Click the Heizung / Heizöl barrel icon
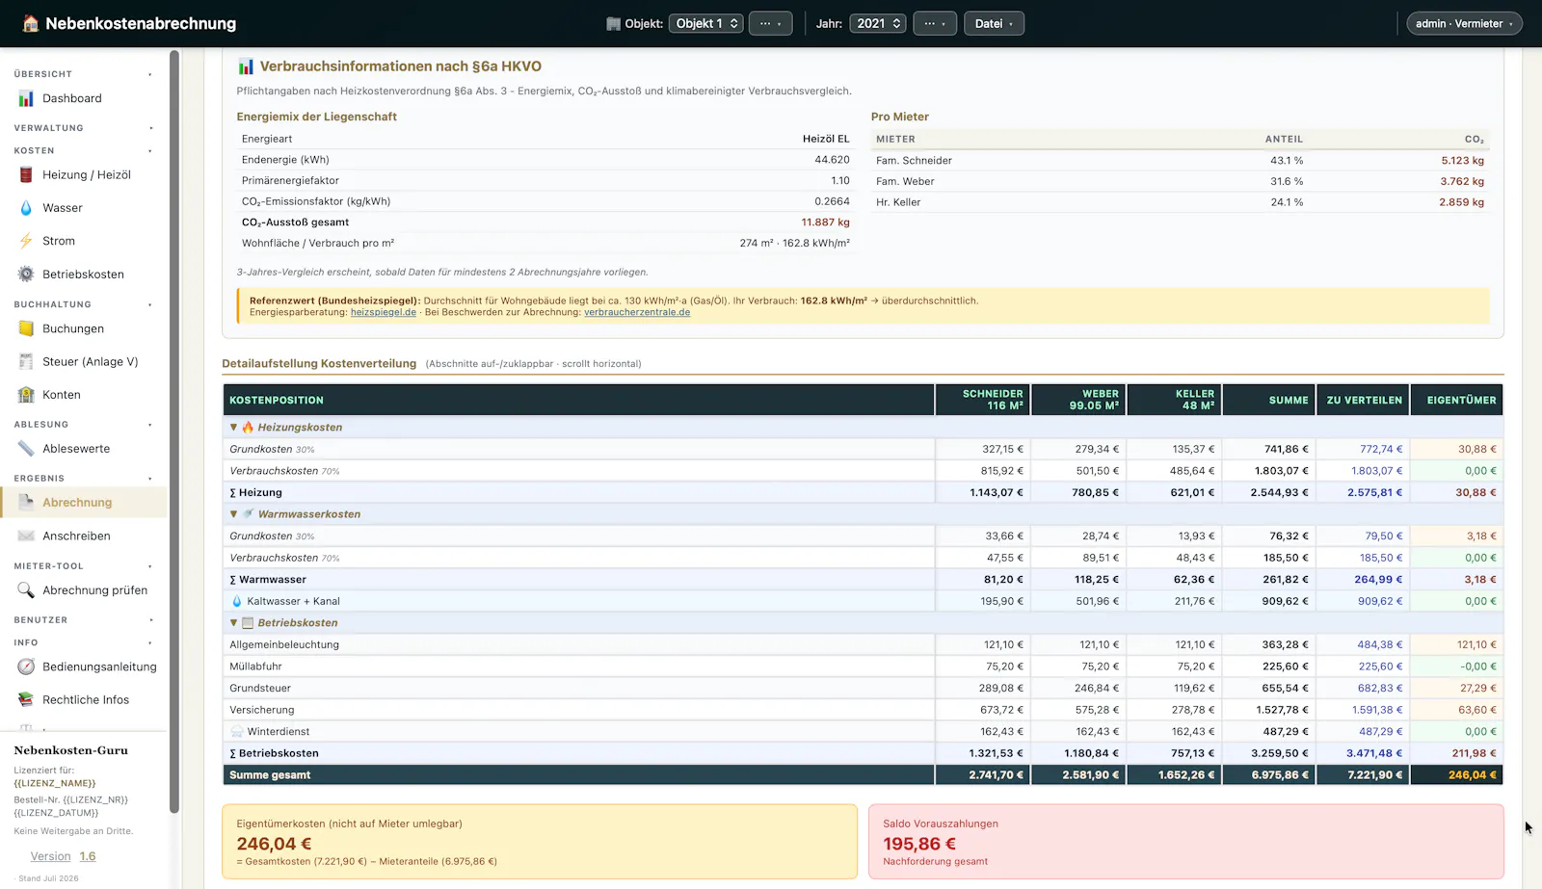 26,174
